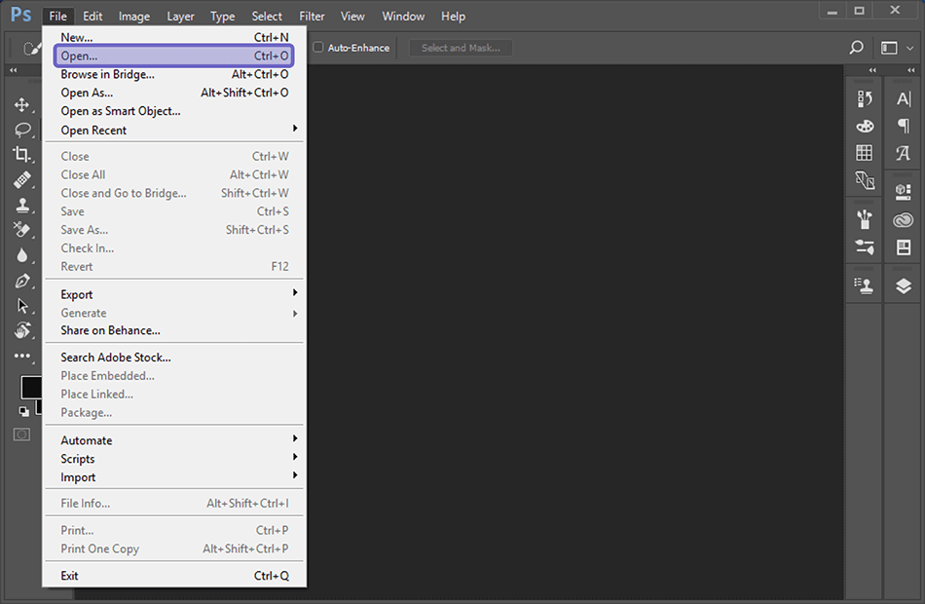The image size is (925, 604).
Task: Open the Glyphs script-A panel icon
Action: [904, 153]
